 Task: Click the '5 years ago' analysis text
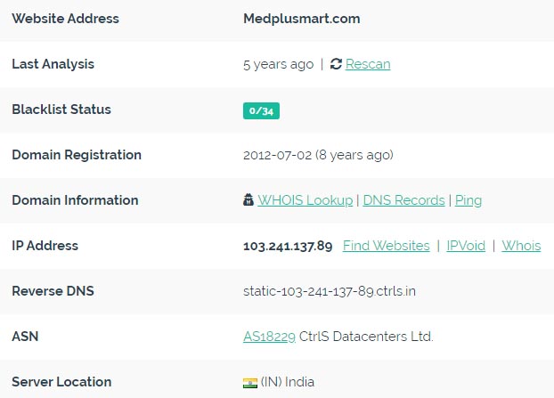tap(279, 65)
